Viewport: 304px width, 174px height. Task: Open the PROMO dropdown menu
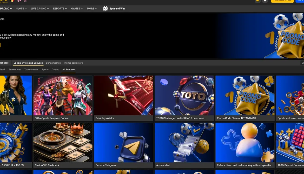pos(6,9)
